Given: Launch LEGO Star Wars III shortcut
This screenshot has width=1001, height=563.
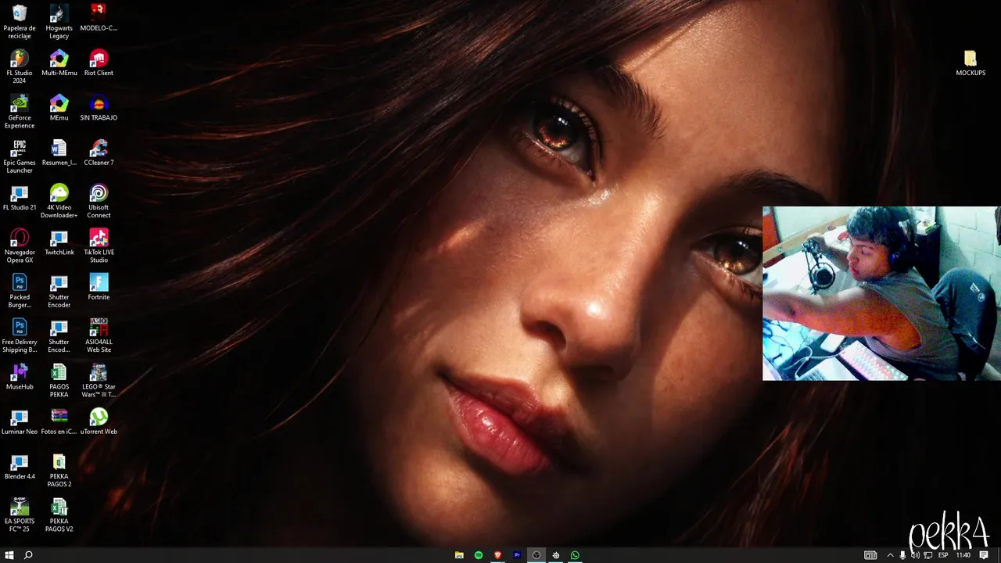Looking at the screenshot, I should 99,380.
